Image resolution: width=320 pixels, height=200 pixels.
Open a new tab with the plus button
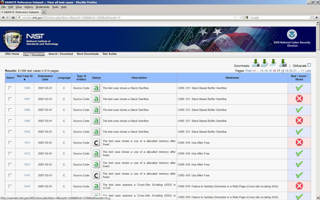coord(44,12)
